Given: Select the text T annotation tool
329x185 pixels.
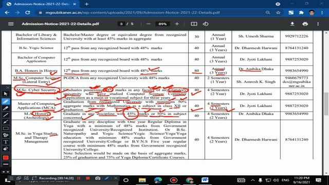Looking at the screenshot, I should point(6,142).
